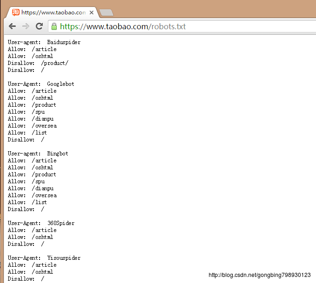Open a new tab with the blank tab button
The height and width of the screenshot is (283, 316).
pyautogui.click(x=106, y=13)
